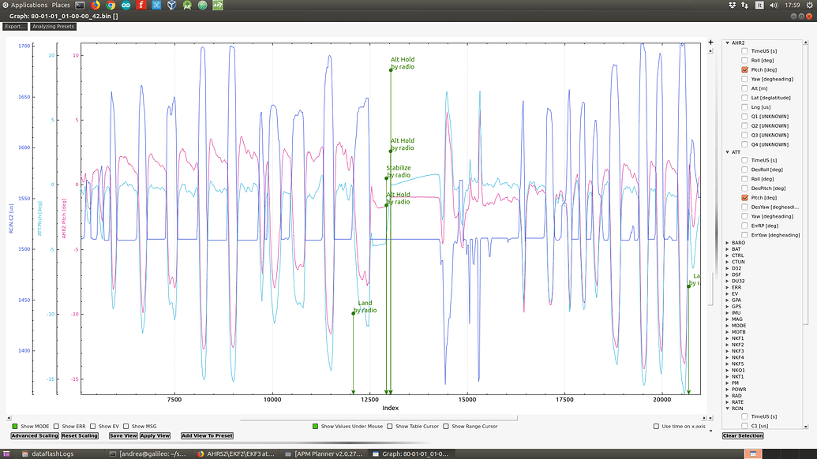This screenshot has width=817, height=459.
Task: Open Android Studio from the top panel
Action: click(186, 6)
